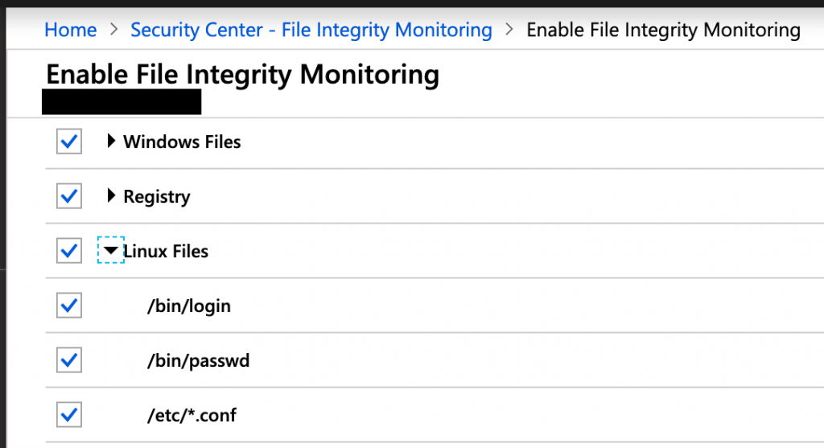Select the Linux Files label
824x448 pixels.
(x=166, y=251)
